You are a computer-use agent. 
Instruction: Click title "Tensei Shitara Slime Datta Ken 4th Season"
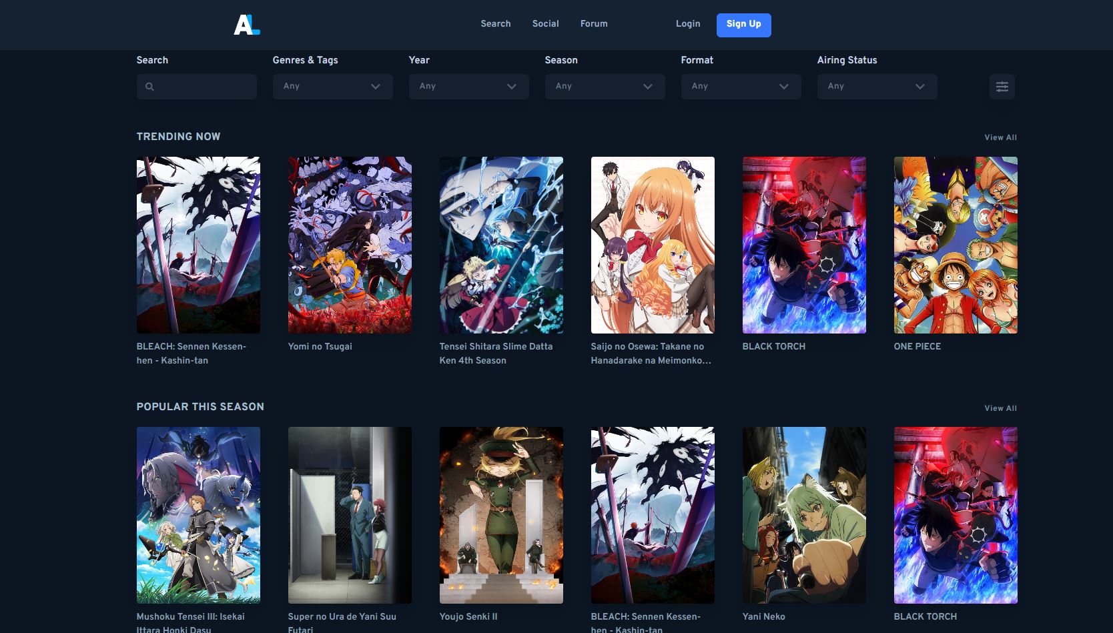click(496, 354)
